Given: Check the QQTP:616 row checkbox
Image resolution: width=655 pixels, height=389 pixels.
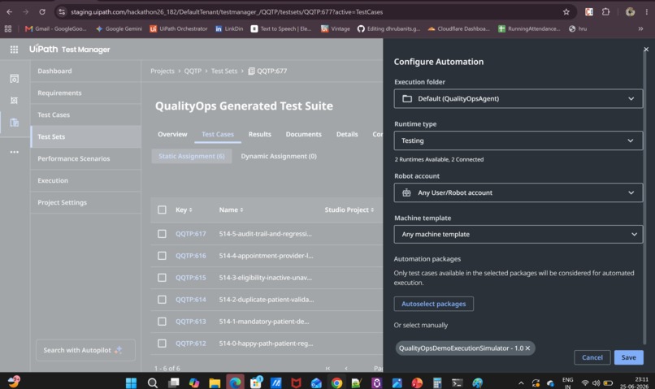Looking at the screenshot, I should (162, 256).
